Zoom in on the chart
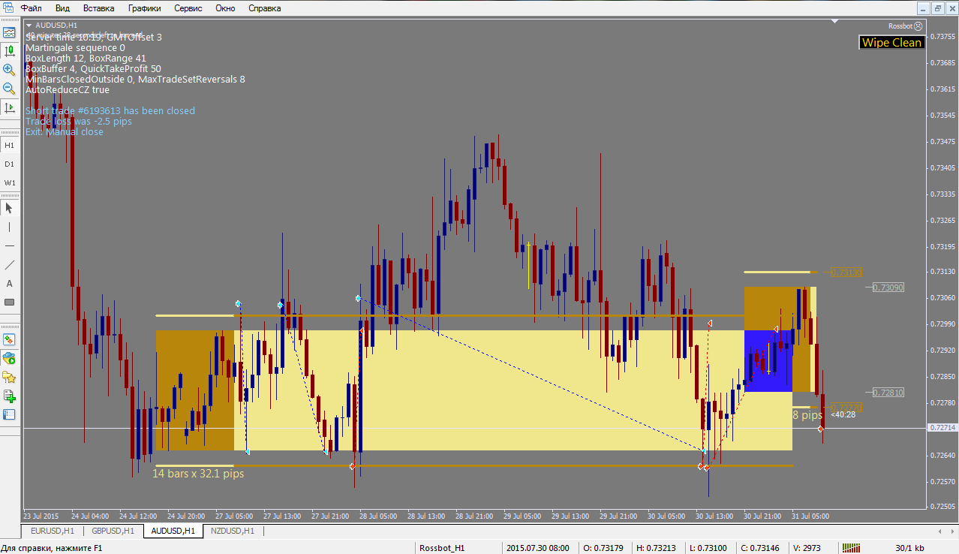959x554 pixels. (9, 70)
